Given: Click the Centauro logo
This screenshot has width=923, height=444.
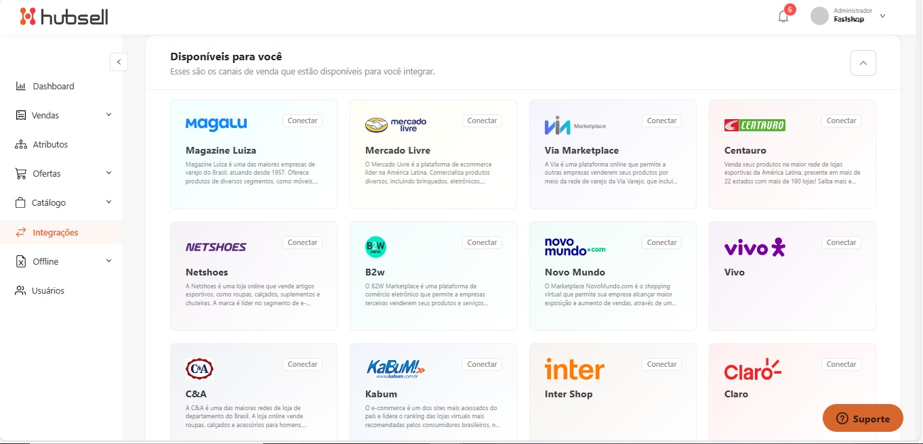Looking at the screenshot, I should pos(755,125).
